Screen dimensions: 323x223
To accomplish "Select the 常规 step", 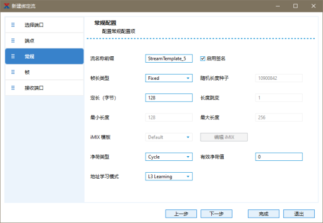I will pos(44,56).
